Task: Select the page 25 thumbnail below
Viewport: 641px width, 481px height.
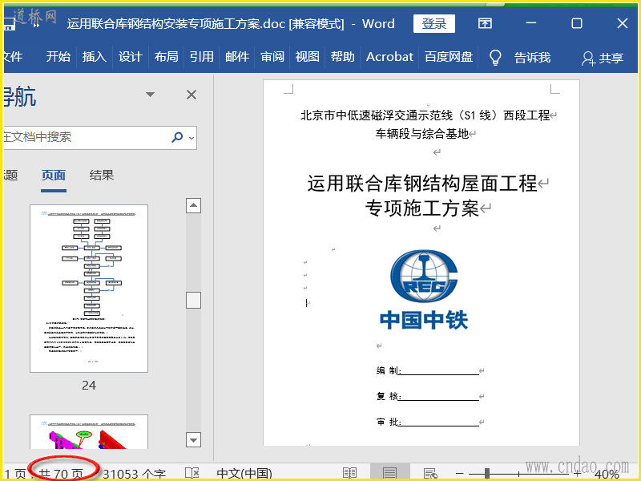Action: pyautogui.click(x=89, y=432)
